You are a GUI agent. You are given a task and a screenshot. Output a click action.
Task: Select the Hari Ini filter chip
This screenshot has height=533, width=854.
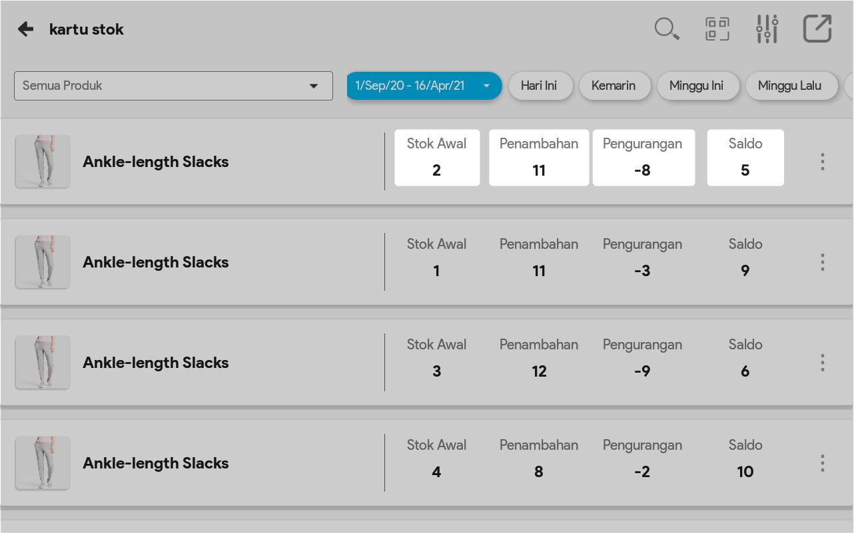pyautogui.click(x=539, y=86)
